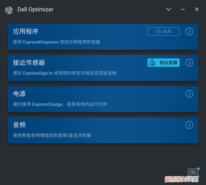Image resolution: width=206 pixels, height=185 pixels.
Task: Open the 电源 section via arrow icon
Action: tap(189, 94)
